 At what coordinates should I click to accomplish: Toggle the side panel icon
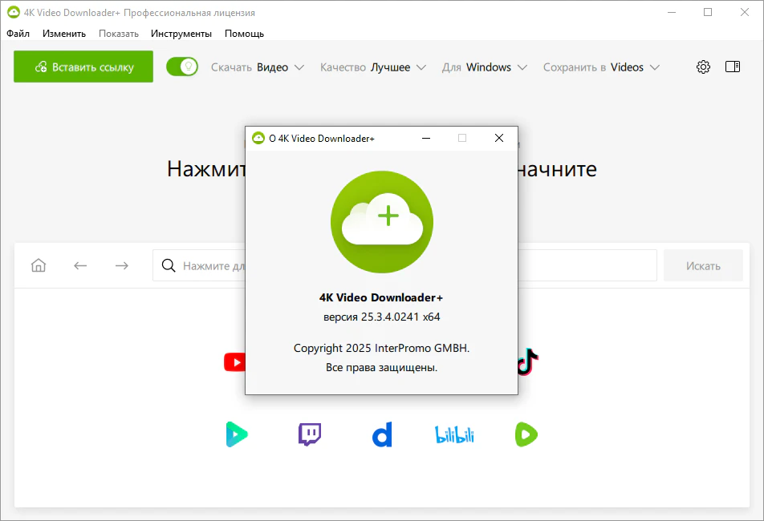(733, 67)
